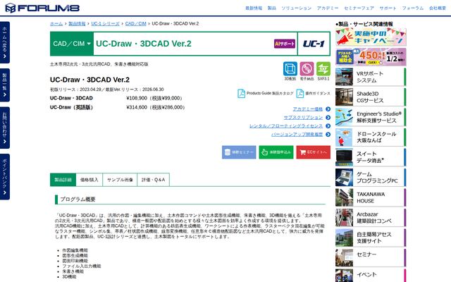Open 最新情報 in the top navigation
This screenshot has width=451, height=282.
pyautogui.click(x=254, y=8)
